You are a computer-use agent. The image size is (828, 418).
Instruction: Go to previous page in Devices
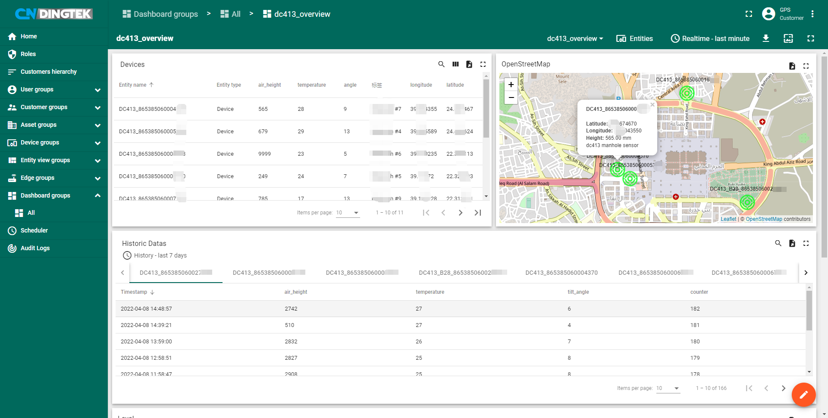click(443, 213)
